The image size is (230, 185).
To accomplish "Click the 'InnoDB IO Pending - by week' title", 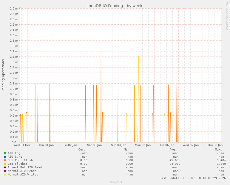I will [x=115, y=6].
